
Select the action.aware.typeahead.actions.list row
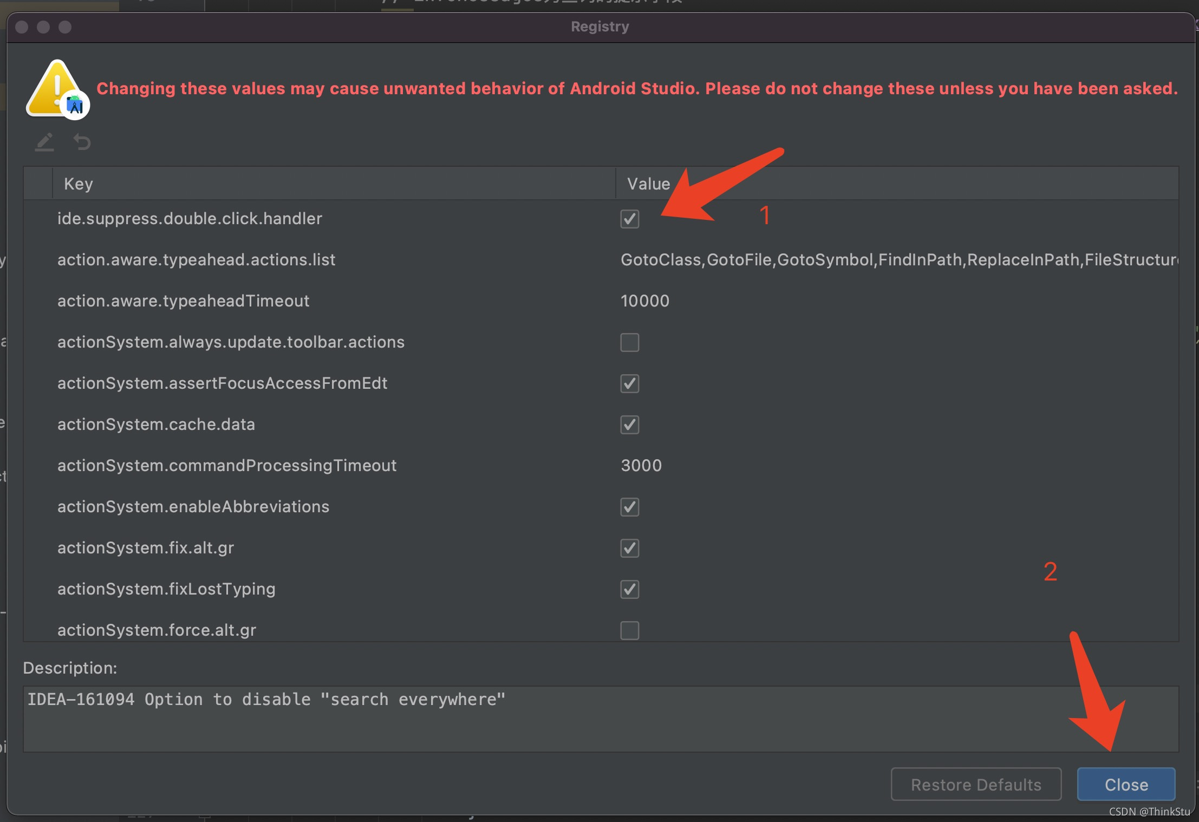[196, 260]
